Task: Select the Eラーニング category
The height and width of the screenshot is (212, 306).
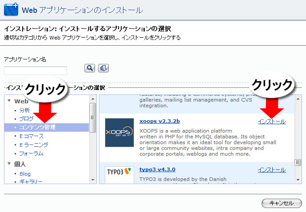Action: (34, 145)
